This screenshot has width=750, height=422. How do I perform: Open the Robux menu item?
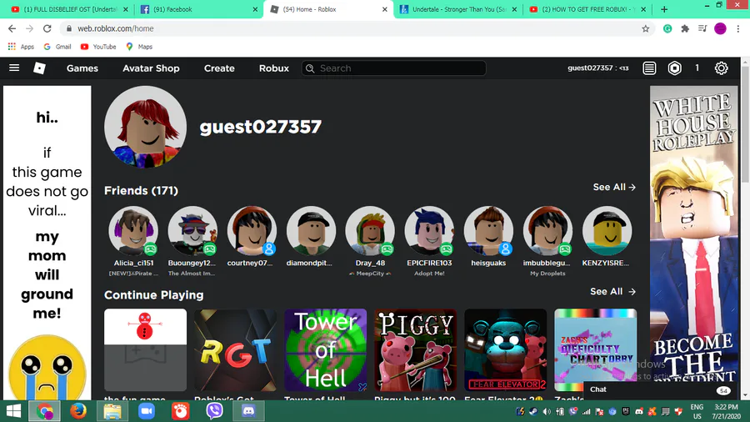tap(274, 68)
